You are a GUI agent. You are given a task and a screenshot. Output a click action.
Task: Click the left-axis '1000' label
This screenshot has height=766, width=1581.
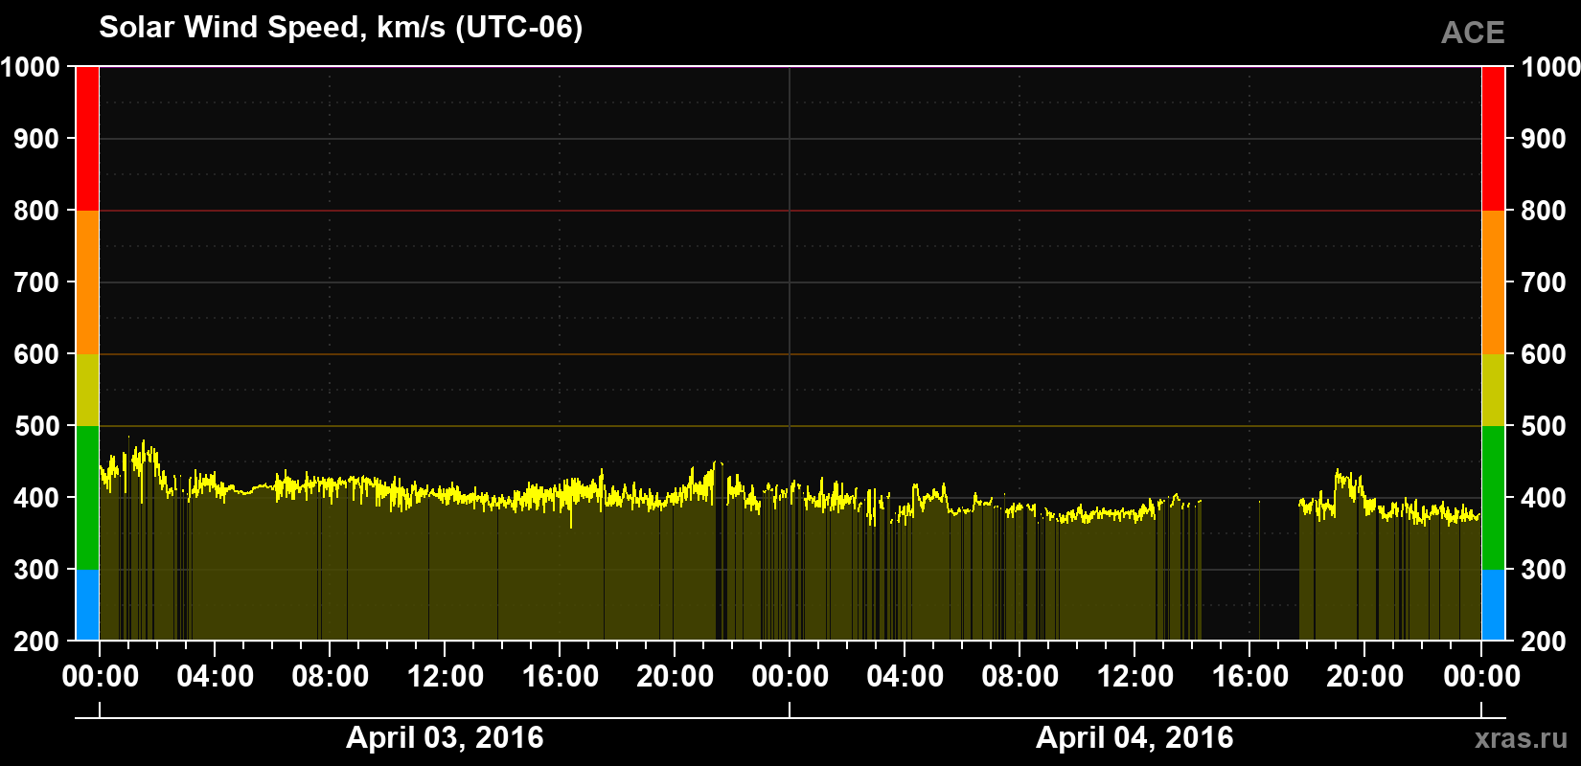pos(30,67)
